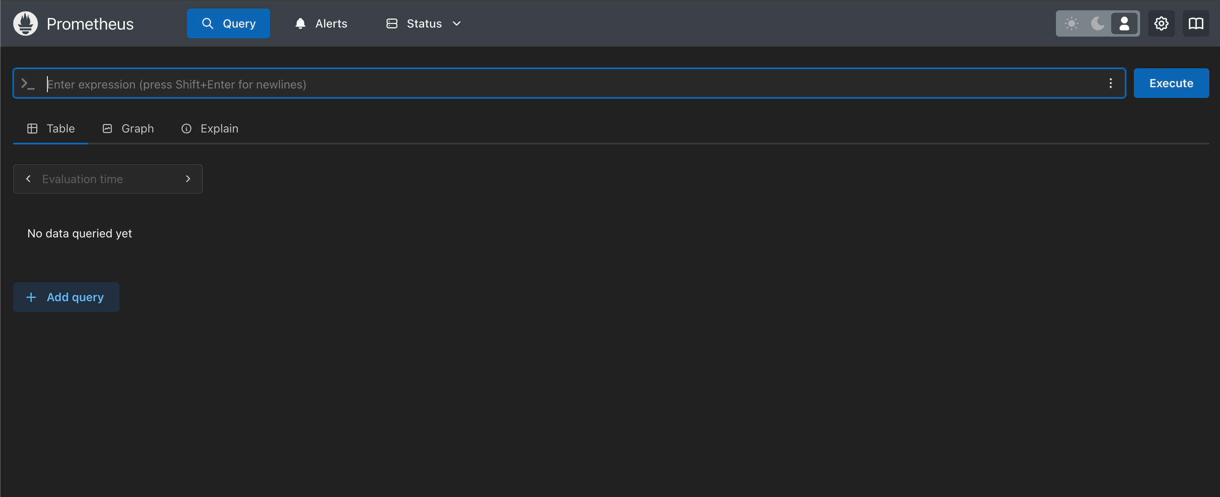The image size is (1220, 497).
Task: Switch to the Graph tab
Action: (128, 129)
